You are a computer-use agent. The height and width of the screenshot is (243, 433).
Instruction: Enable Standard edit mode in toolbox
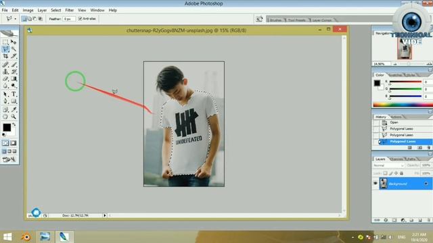(x=5, y=143)
